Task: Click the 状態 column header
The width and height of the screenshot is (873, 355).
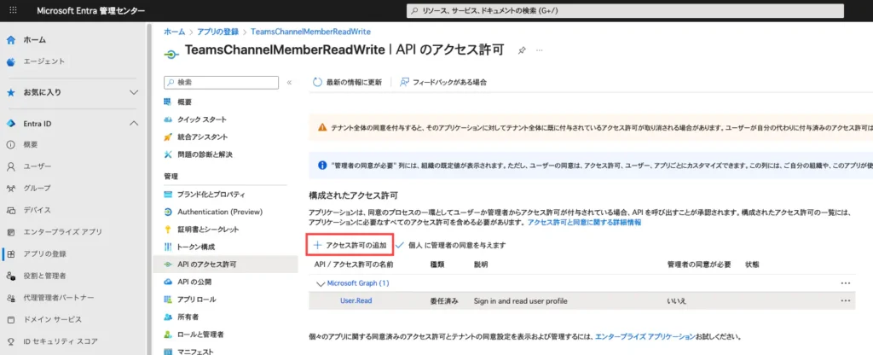Action: click(x=752, y=265)
